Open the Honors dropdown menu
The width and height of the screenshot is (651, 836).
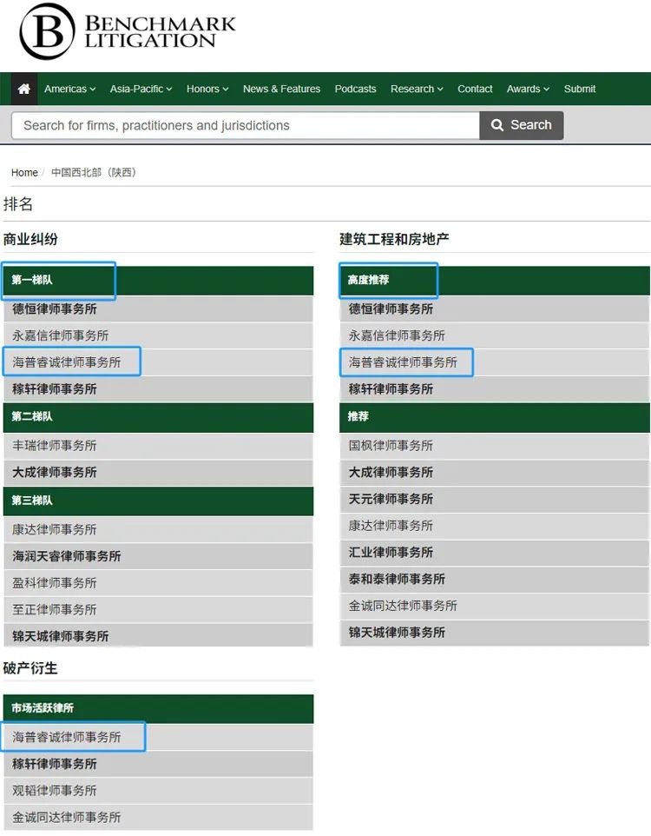click(x=207, y=89)
